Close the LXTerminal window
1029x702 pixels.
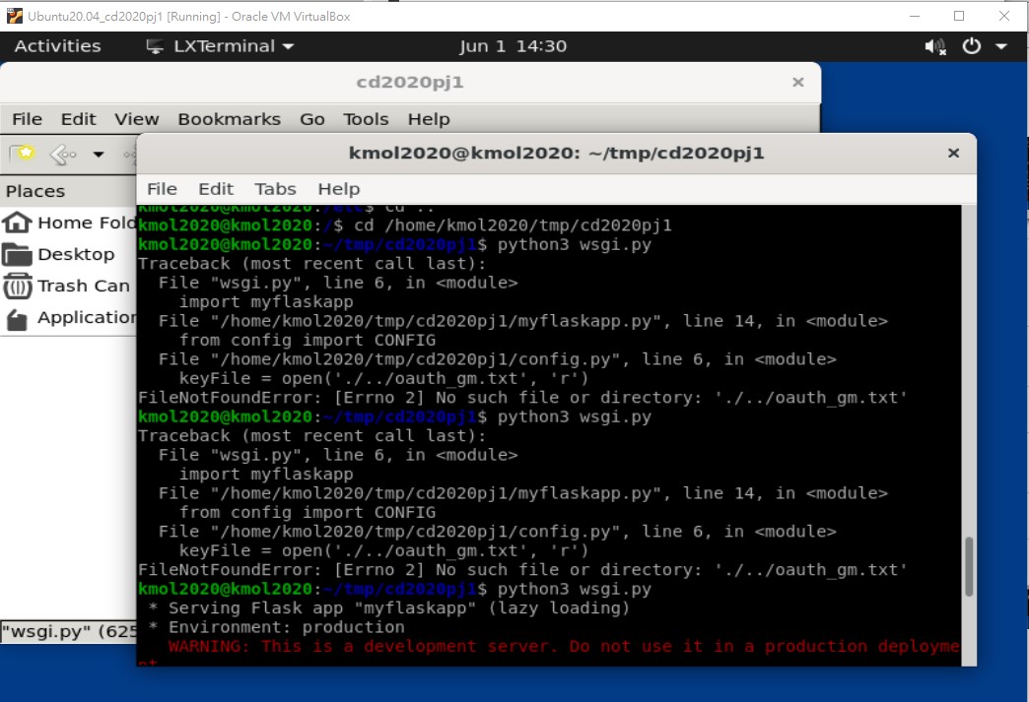953,154
